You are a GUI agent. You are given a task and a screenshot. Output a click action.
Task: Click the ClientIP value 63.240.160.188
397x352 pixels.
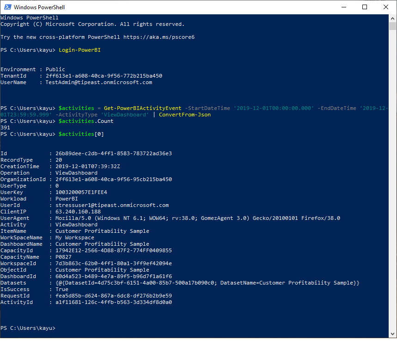[x=78, y=212]
